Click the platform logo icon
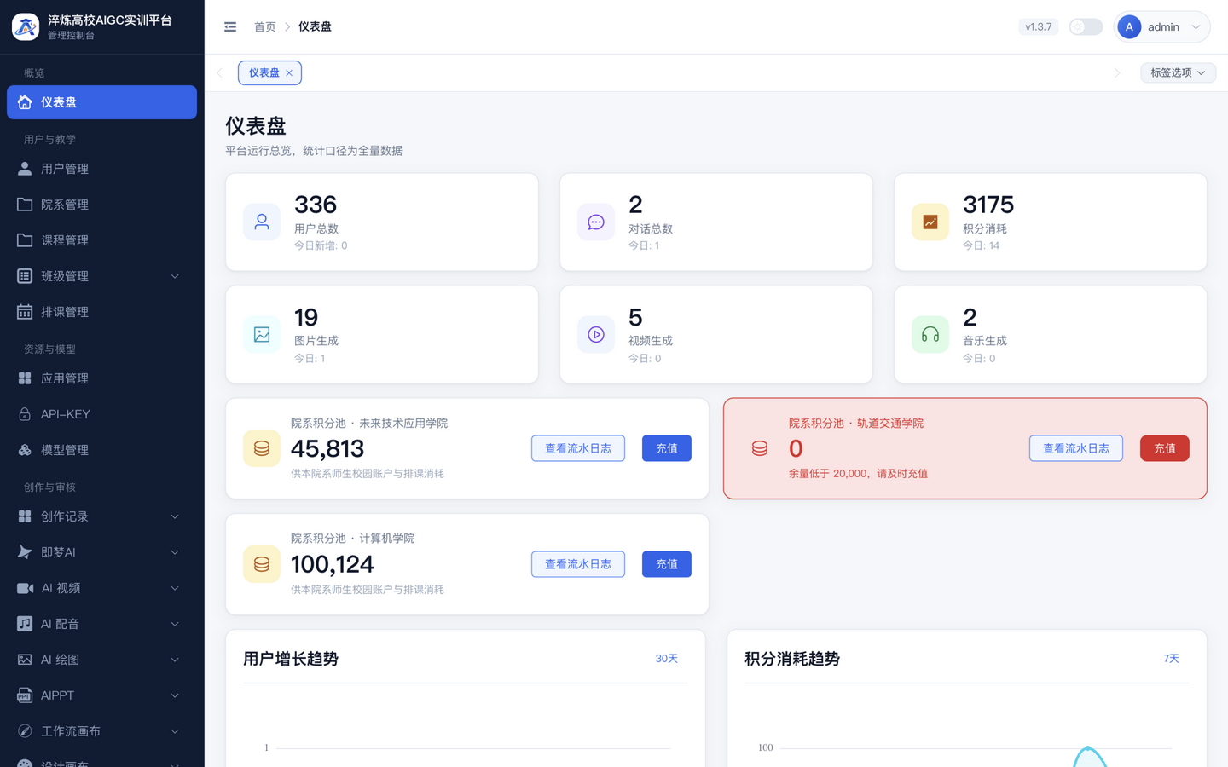1228x767 pixels. [x=26, y=27]
